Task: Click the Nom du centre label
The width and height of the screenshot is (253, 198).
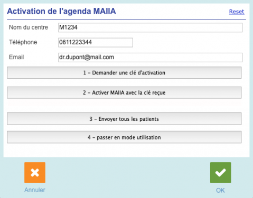Action: click(29, 27)
